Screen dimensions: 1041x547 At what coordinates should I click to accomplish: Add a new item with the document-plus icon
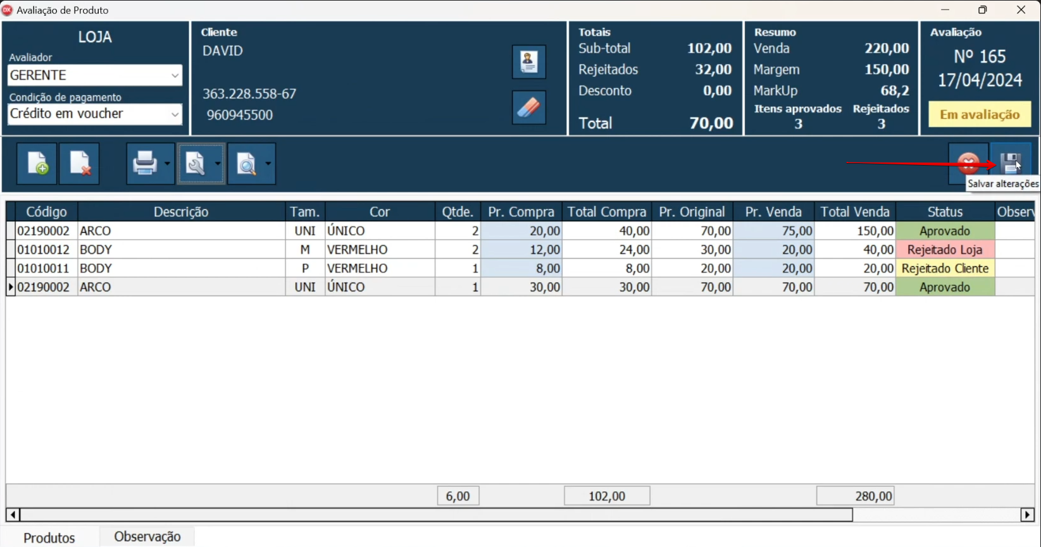tap(37, 164)
